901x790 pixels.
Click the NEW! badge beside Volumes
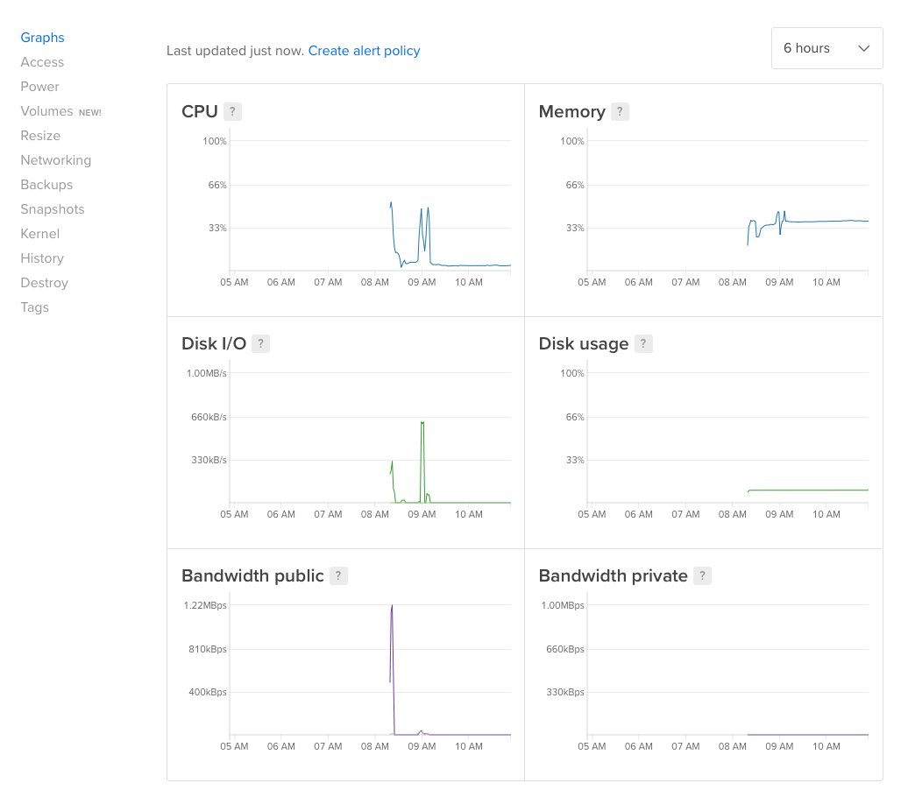click(89, 112)
